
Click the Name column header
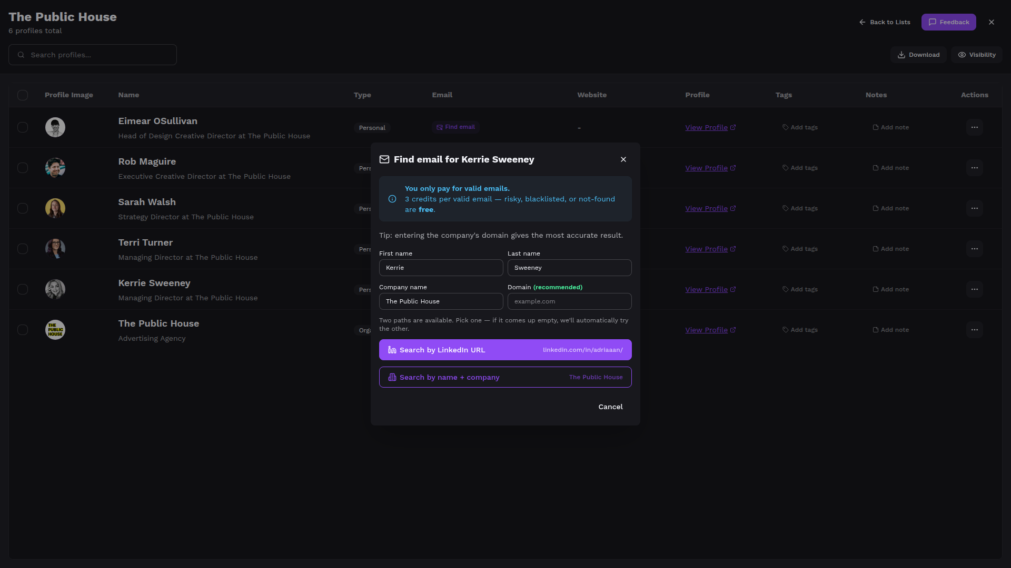[x=128, y=95]
